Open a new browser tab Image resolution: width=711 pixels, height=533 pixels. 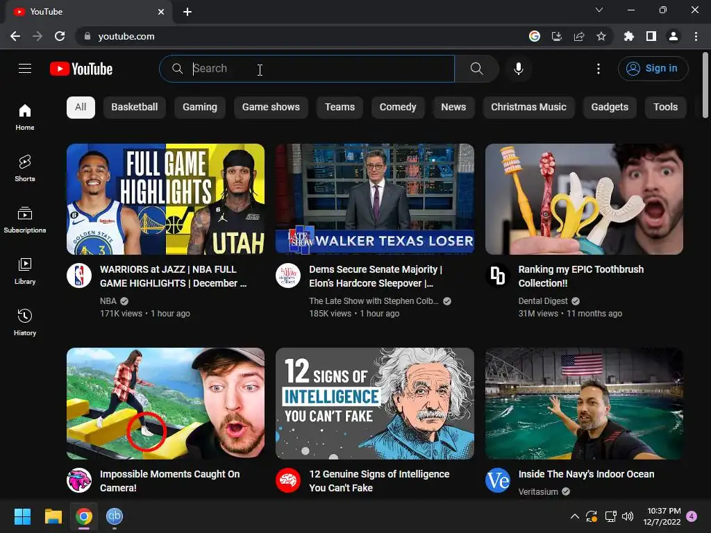187,12
